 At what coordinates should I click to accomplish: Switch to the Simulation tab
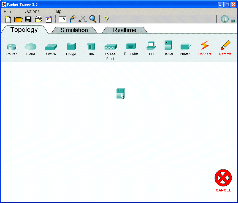tap(74, 30)
